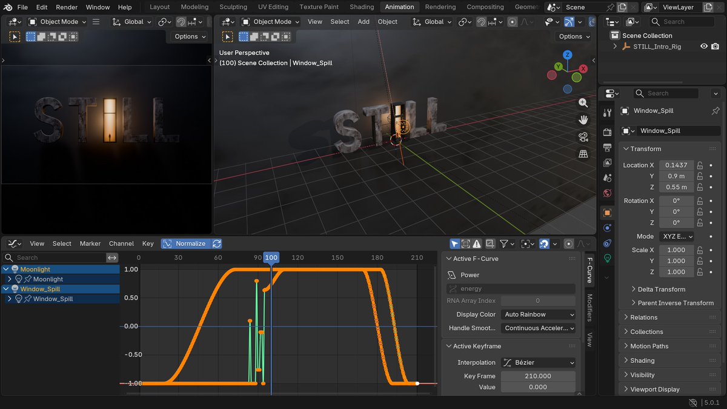Click the Blender logo icon
727x409 pixels.
pyautogui.click(x=8, y=7)
